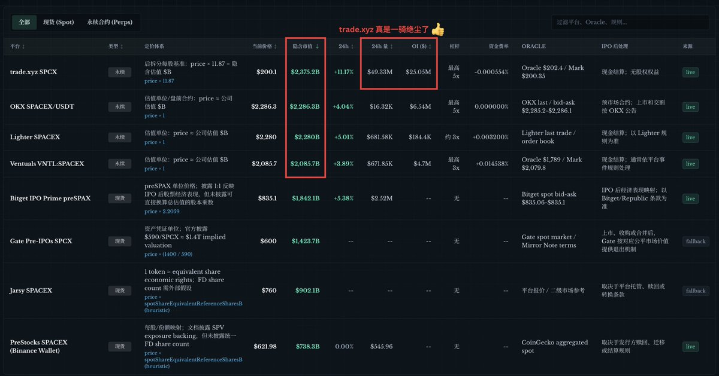Select Ventuals VNTL:SPACEX platform name
This screenshot has height=376, width=719.
point(47,163)
